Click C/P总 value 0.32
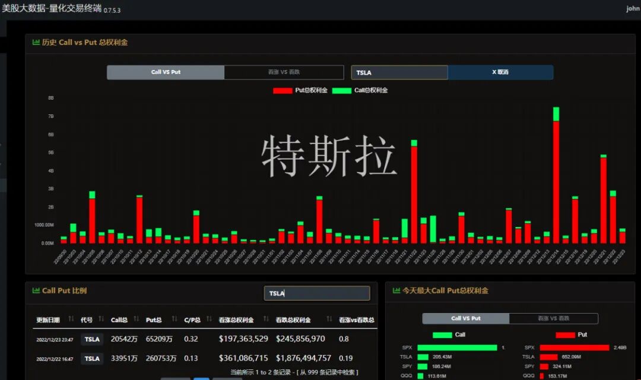641x380 pixels. (x=191, y=339)
